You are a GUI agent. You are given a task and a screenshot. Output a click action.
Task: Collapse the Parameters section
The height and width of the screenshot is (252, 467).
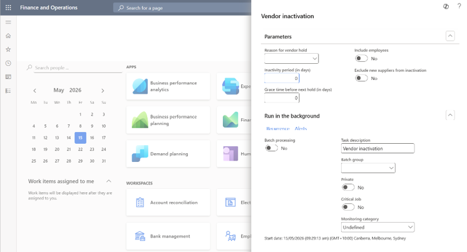[450, 36]
